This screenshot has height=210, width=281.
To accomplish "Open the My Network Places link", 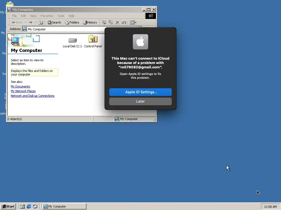I will point(23,91).
